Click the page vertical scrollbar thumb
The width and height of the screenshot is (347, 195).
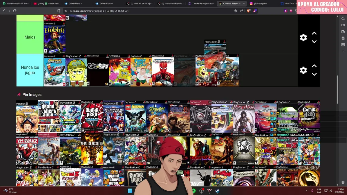pyautogui.click(x=337, y=89)
